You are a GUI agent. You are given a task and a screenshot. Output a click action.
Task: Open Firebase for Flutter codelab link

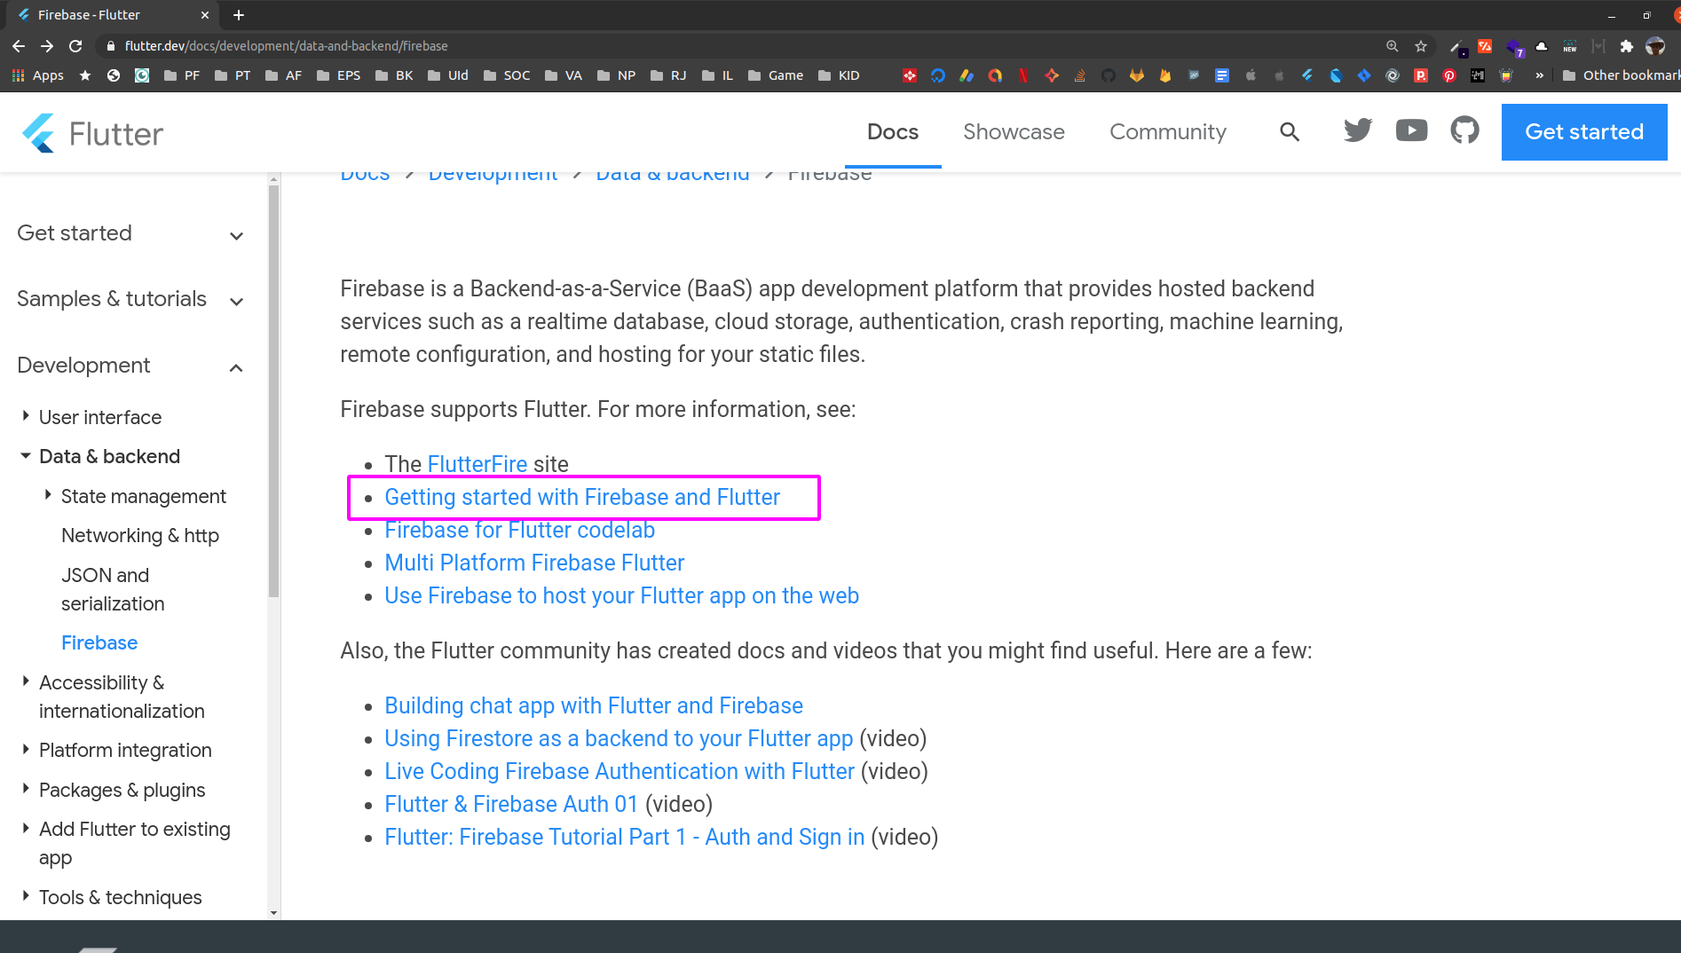[x=520, y=530]
